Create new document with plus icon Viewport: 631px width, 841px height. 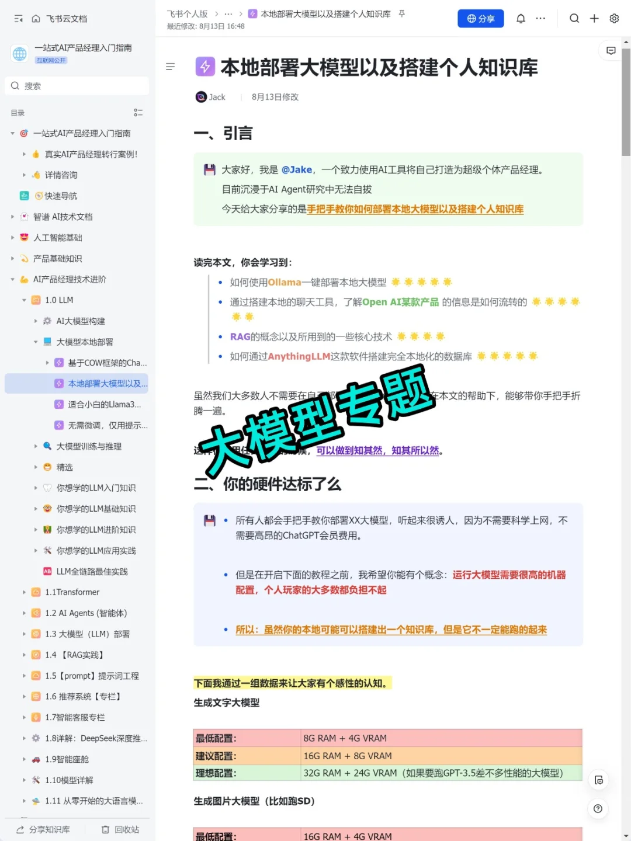(x=594, y=19)
